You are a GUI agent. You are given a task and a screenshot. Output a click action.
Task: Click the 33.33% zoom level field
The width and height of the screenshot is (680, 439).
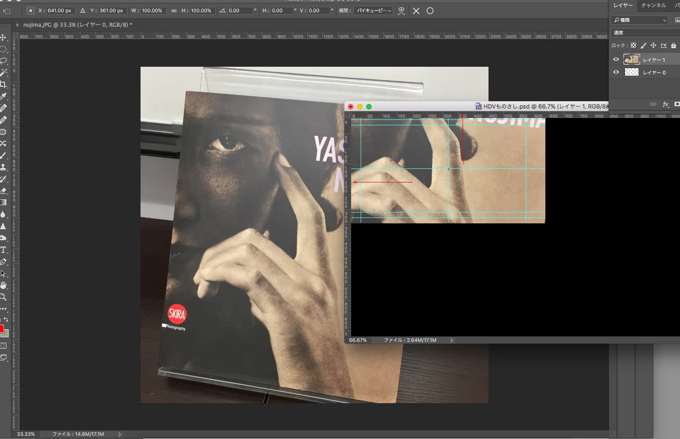click(x=26, y=434)
